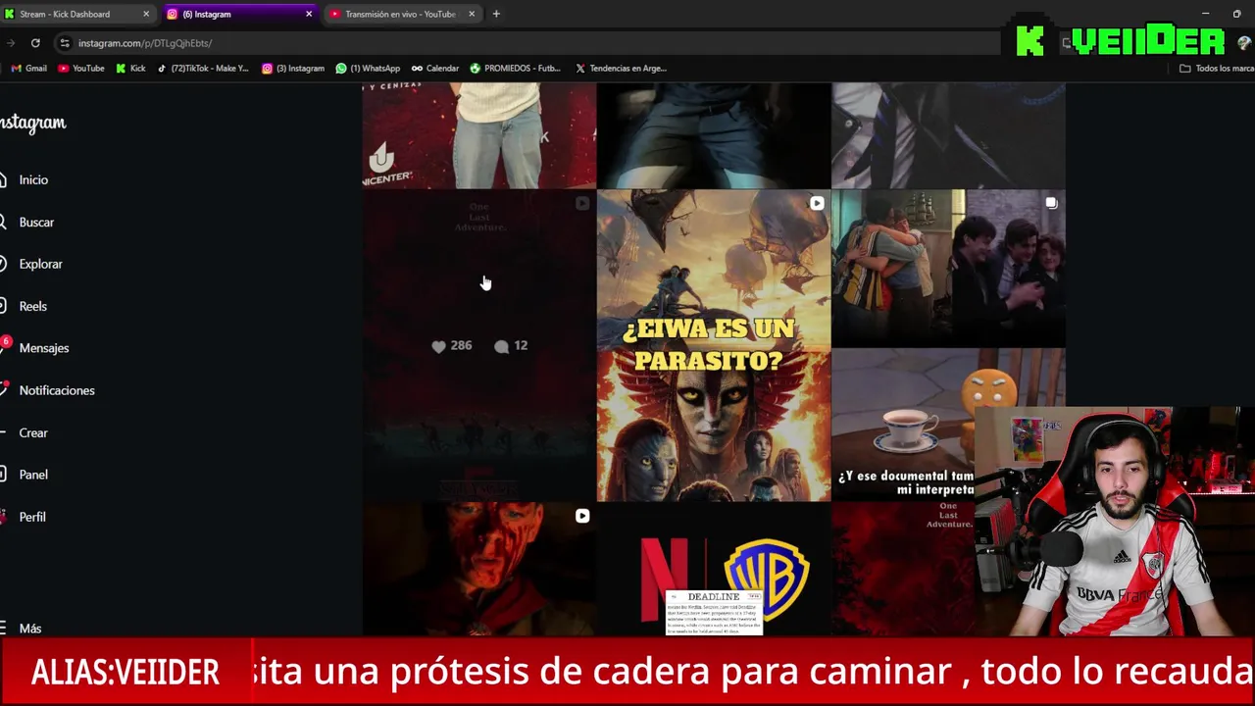Reload the current page
The image size is (1255, 706).
35,43
